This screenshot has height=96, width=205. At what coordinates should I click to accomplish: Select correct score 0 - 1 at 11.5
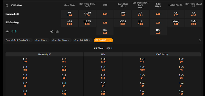(142, 61)
